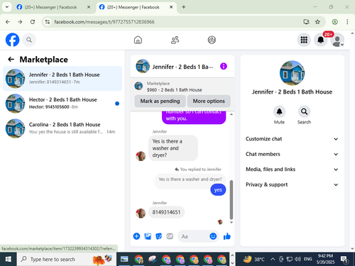The width and height of the screenshot is (355, 266).
Task: Open a new browser tab
Action: pyautogui.click(x=184, y=7)
